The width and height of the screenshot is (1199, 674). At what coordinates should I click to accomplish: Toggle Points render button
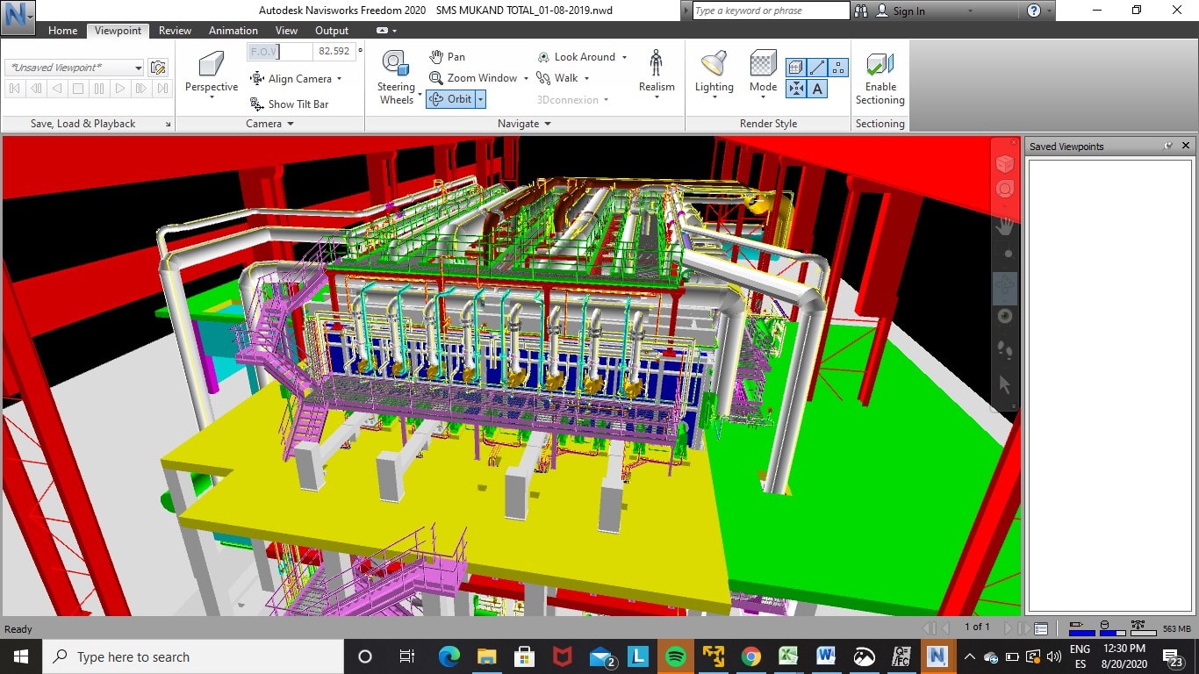(838, 68)
